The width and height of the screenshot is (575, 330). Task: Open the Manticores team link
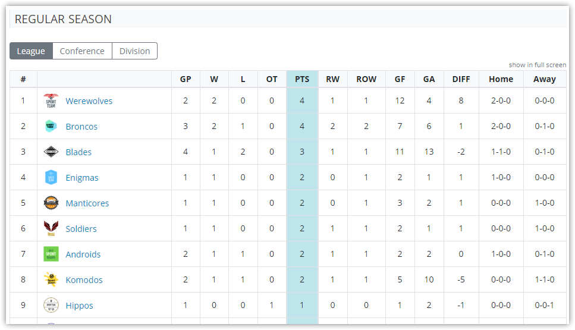tap(87, 203)
